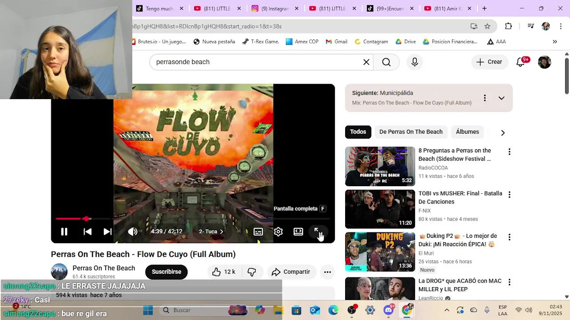The height and width of the screenshot is (320, 570).
Task: Click the Perras On The Beach channel avatar
Action: 59,272
